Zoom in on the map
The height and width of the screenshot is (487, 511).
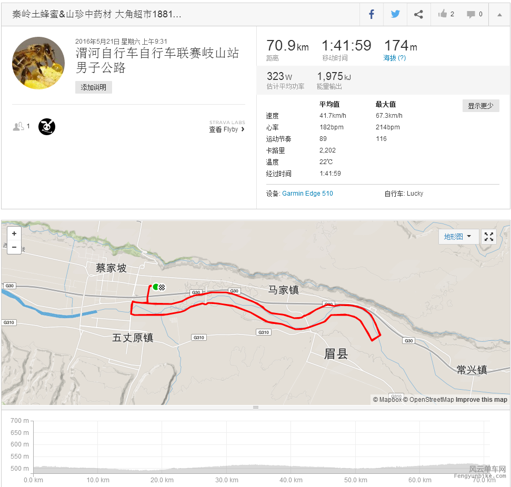[14, 234]
